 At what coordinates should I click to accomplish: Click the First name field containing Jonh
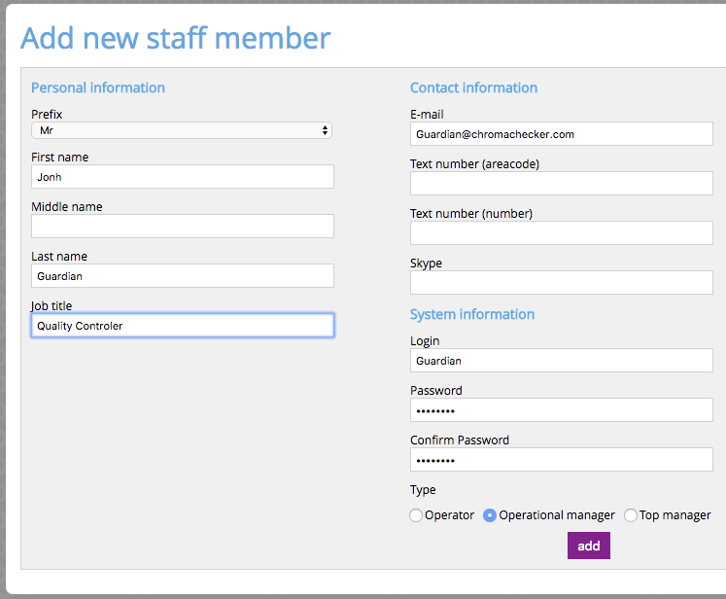pyautogui.click(x=183, y=177)
